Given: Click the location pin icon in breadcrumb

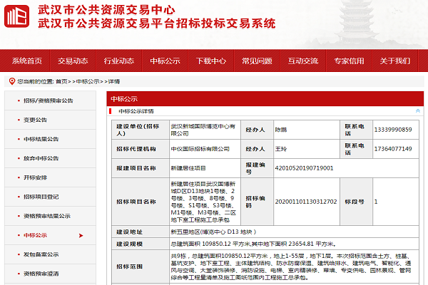Looking at the screenshot, I should coord(11,81).
